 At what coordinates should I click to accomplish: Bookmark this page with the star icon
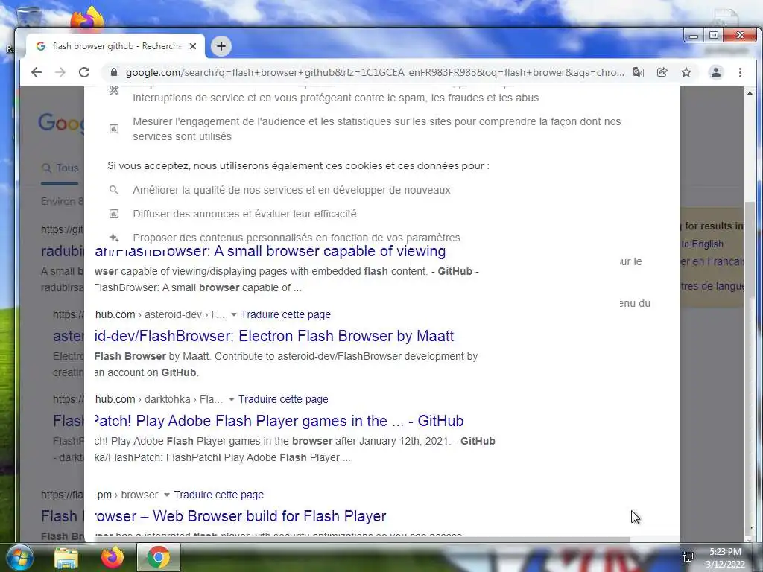click(x=686, y=72)
